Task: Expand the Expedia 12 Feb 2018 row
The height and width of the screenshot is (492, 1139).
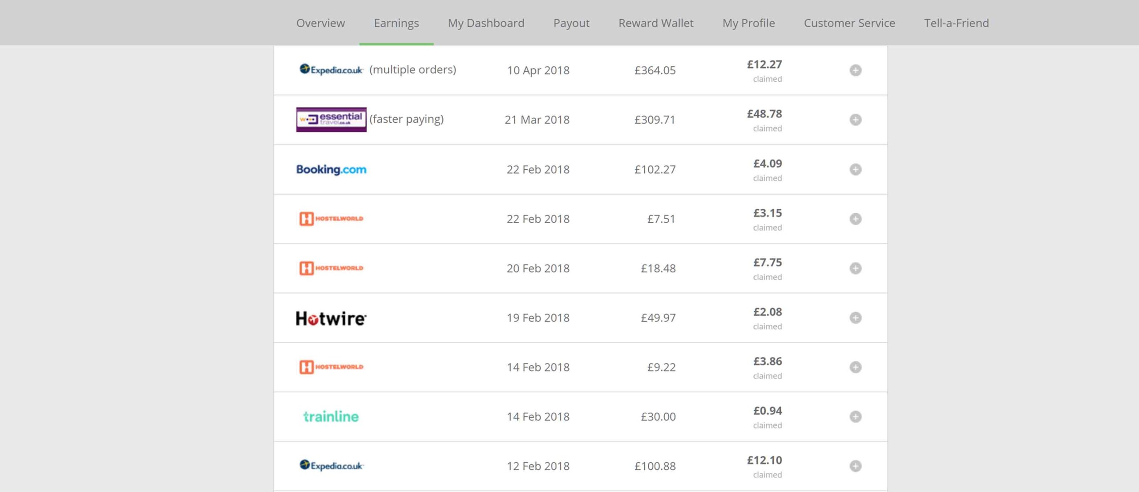Action: 855,466
